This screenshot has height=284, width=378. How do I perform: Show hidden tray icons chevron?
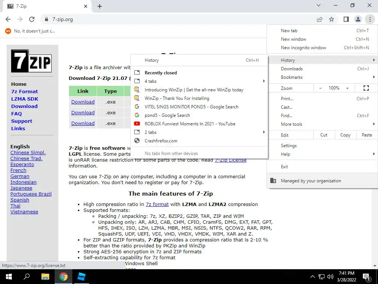click(312, 277)
